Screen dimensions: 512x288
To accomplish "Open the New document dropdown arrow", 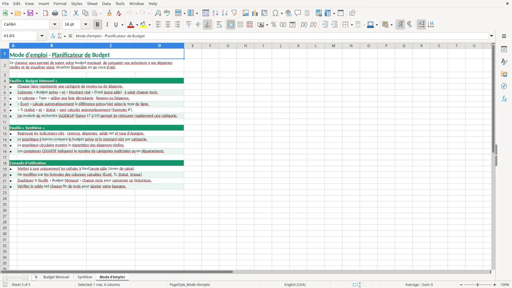I will 11,13.
